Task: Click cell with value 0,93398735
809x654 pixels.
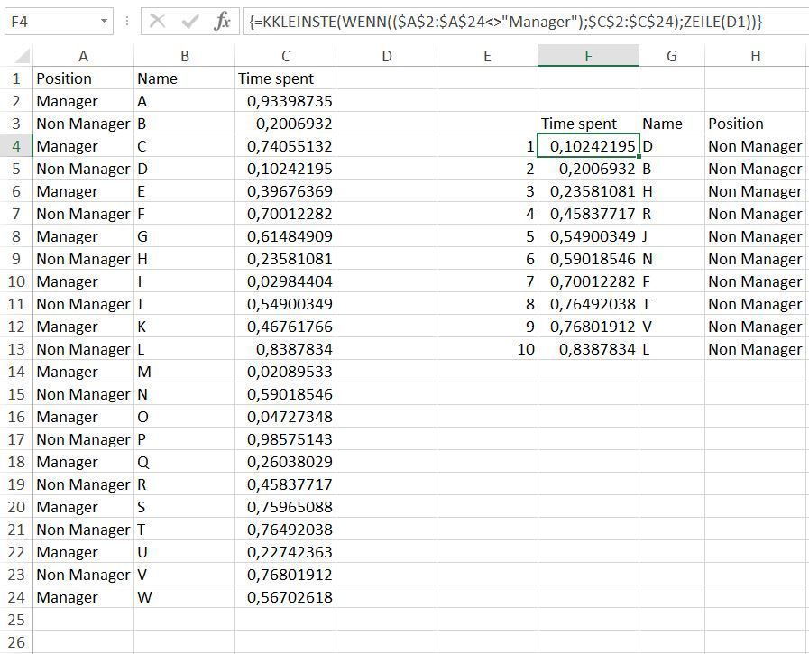Action: [x=285, y=101]
